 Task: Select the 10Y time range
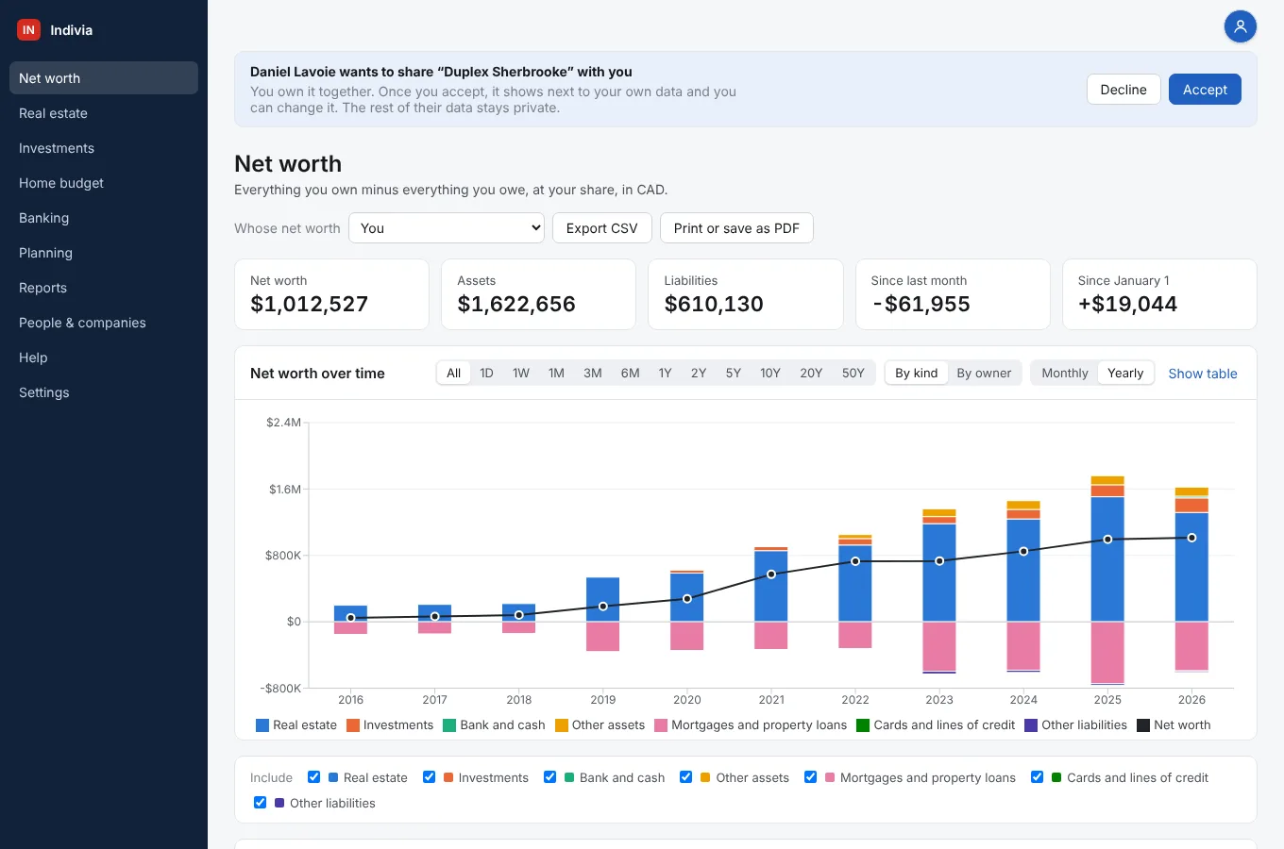point(770,374)
